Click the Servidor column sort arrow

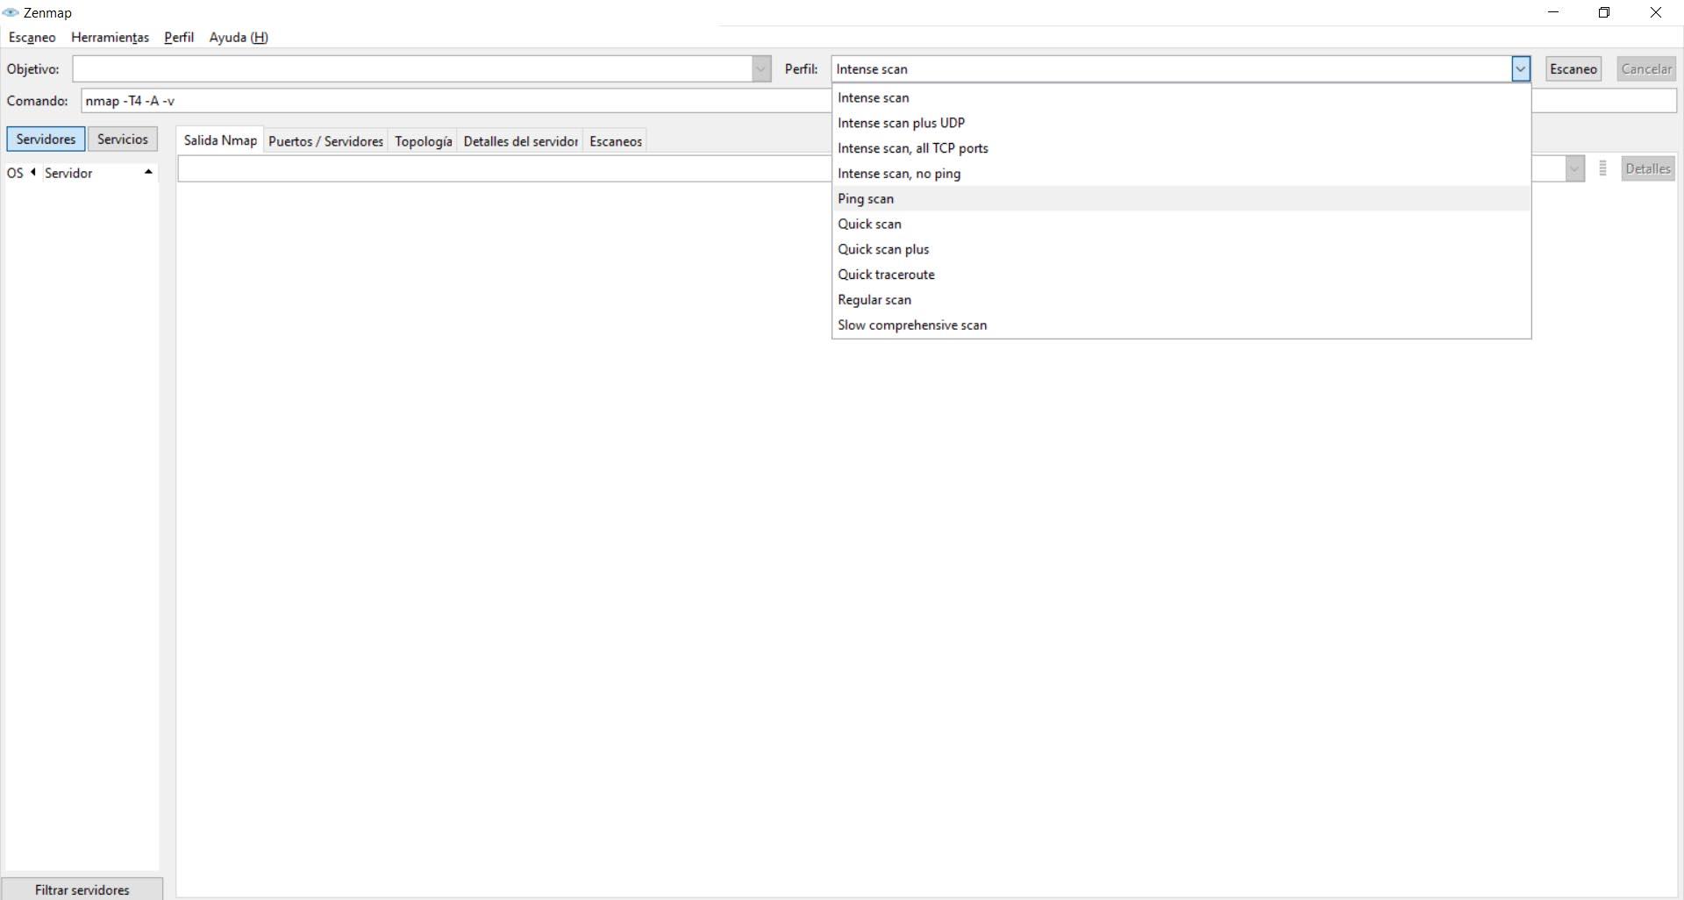tap(148, 172)
